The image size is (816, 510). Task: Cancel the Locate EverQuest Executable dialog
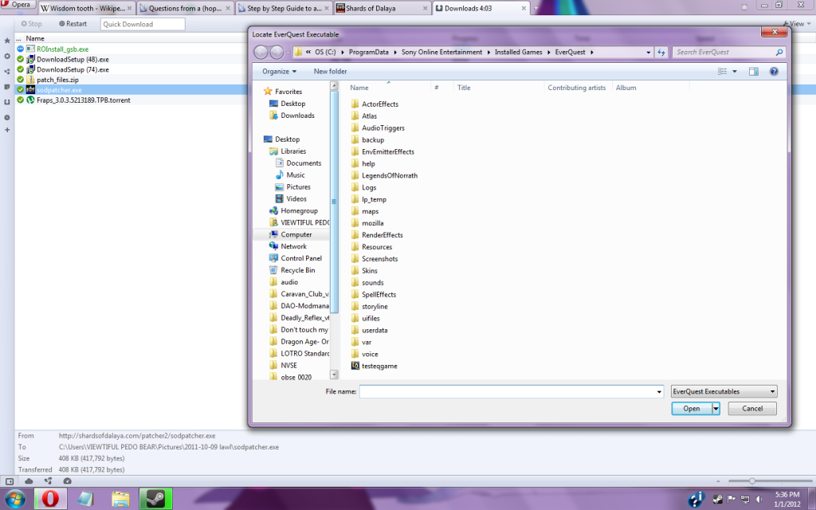coord(752,409)
